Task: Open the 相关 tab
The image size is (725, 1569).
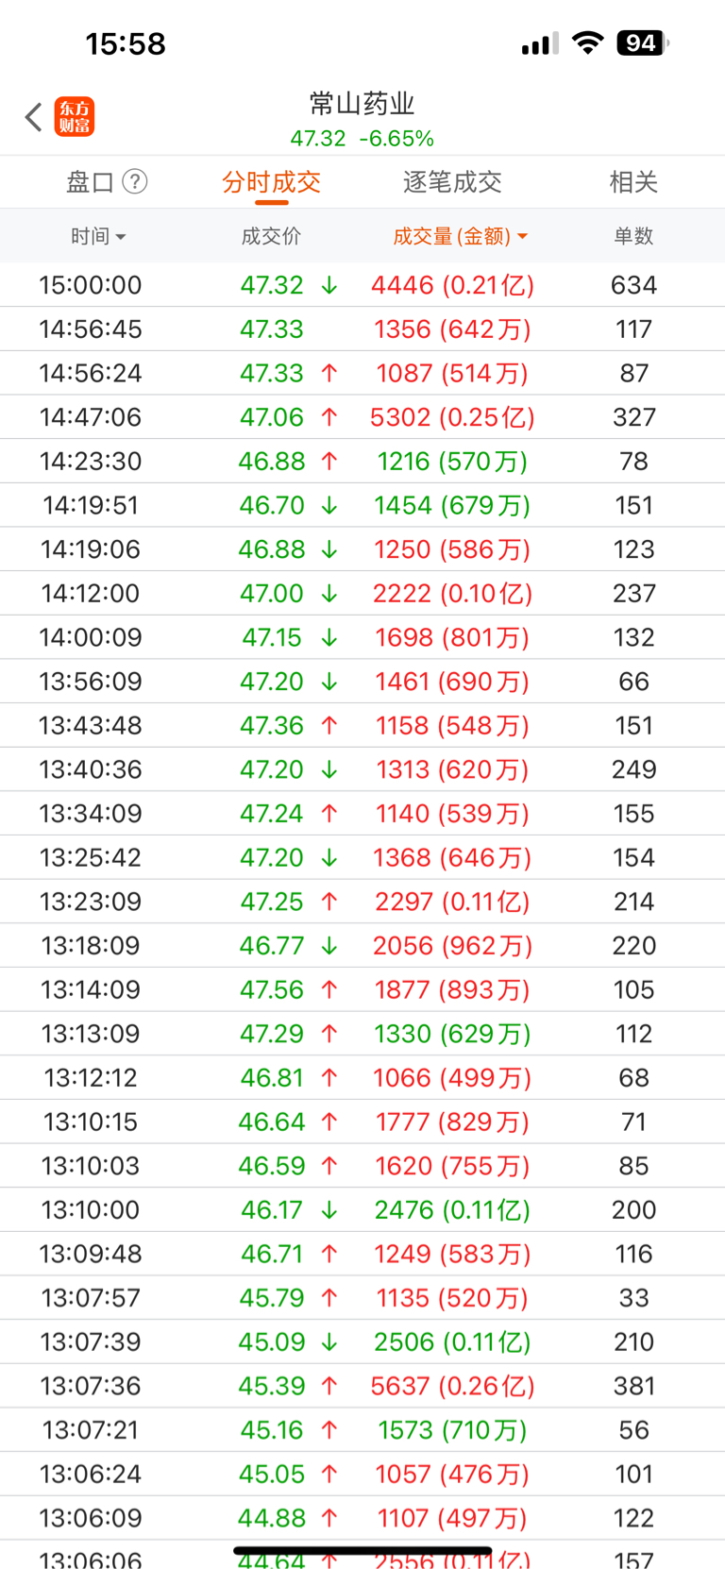Action: pos(633,182)
